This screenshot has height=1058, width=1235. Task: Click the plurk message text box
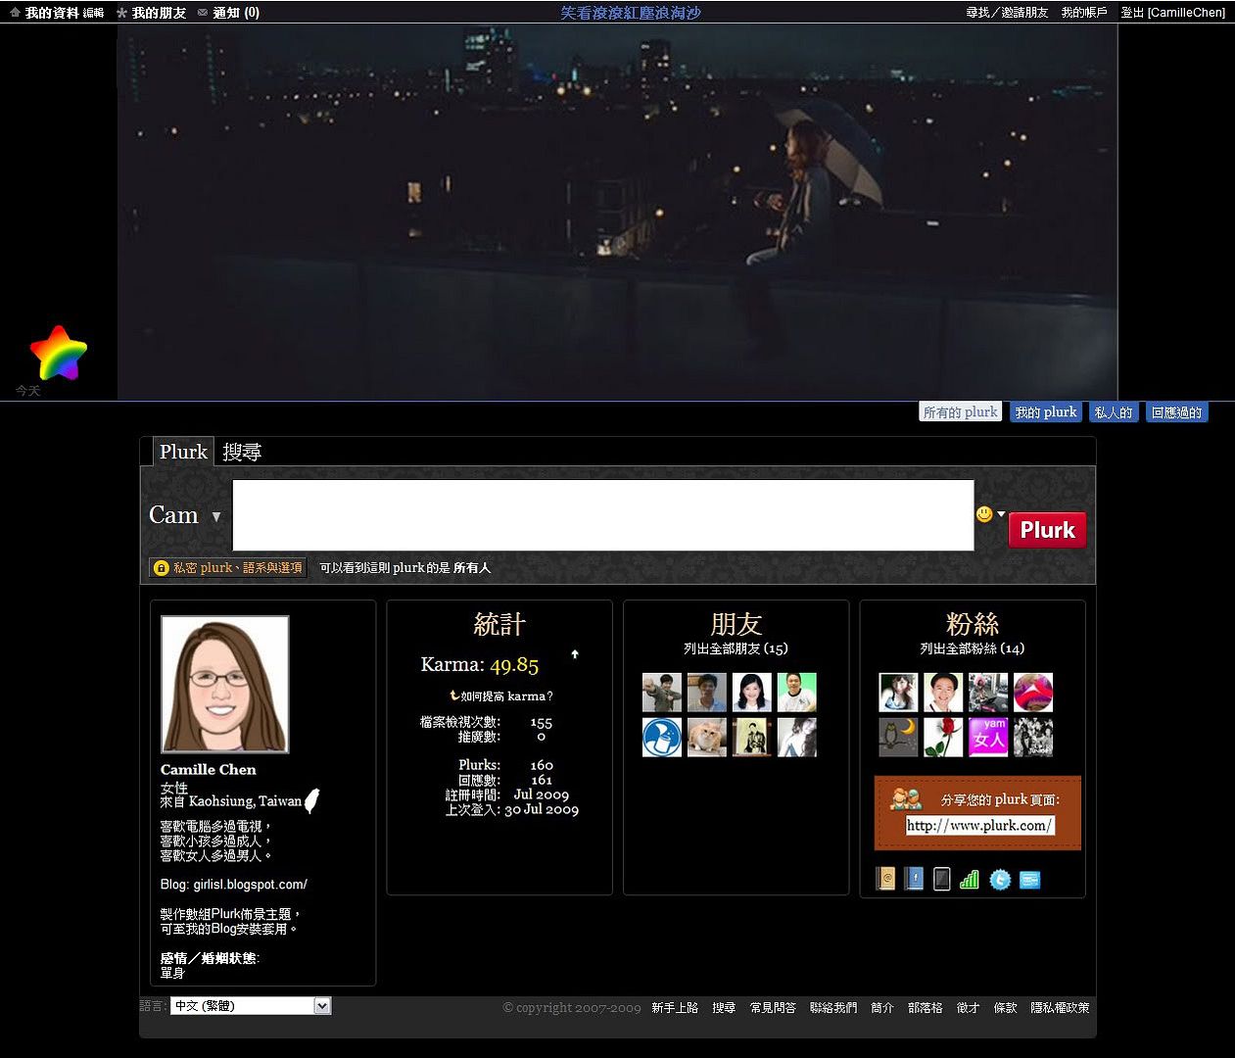(602, 515)
